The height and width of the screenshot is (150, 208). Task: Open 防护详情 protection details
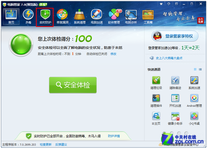114,136
